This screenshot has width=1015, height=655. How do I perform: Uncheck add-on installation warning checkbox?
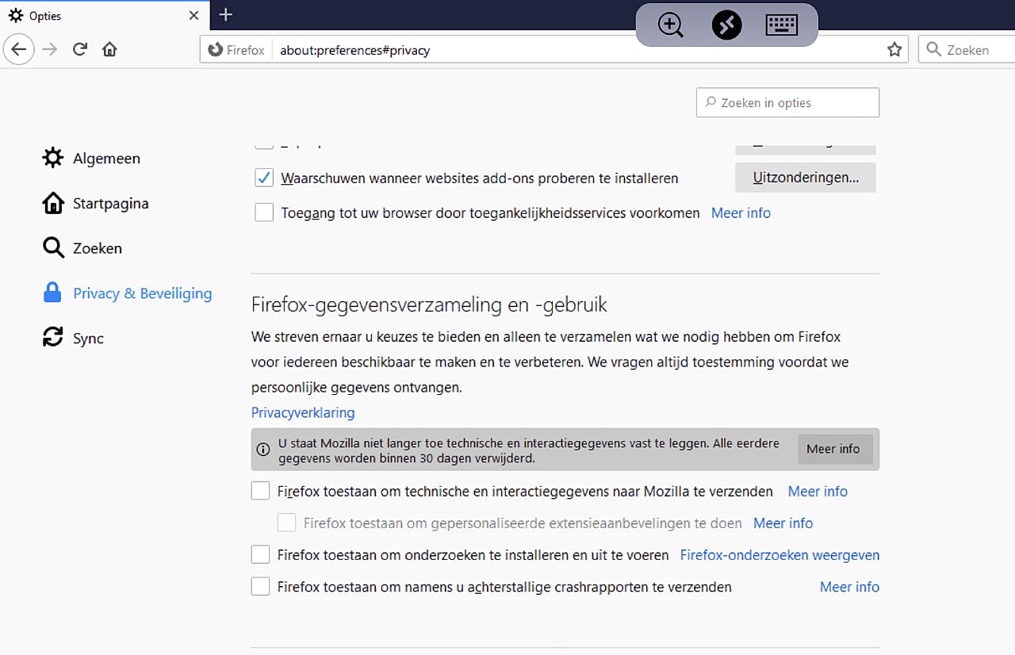click(264, 178)
